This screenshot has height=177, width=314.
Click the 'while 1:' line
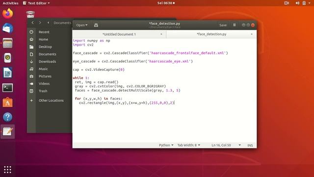coord(81,78)
